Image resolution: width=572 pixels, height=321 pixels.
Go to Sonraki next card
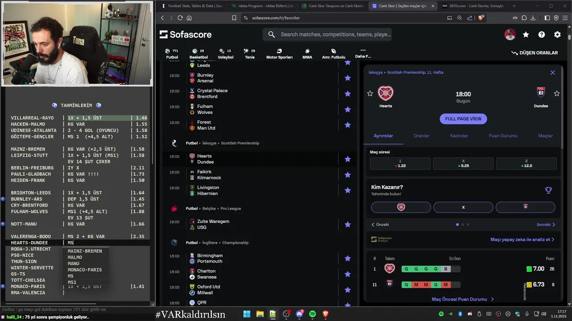(x=546, y=225)
